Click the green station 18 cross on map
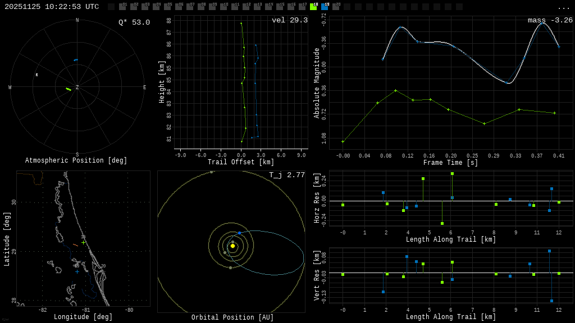575x323 pixels. tap(84, 242)
